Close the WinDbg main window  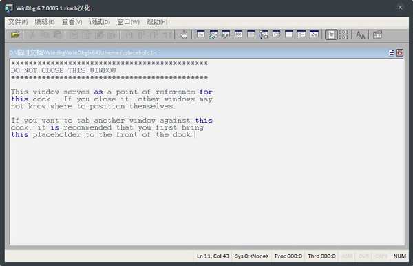click(x=400, y=8)
